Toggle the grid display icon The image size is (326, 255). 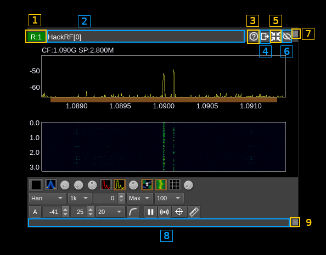click(174, 185)
